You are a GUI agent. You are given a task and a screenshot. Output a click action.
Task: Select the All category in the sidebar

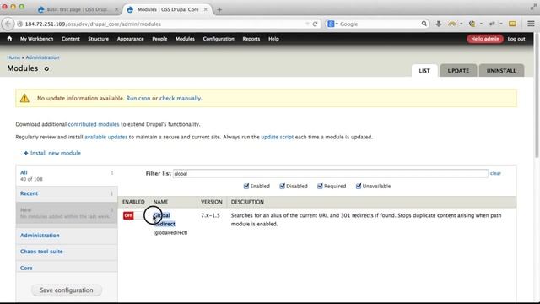pyautogui.click(x=24, y=172)
